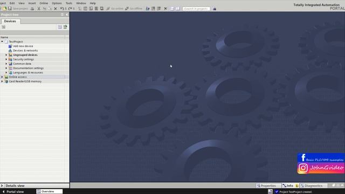Click Project TestProject created status message
Screen dimensions: 345x194
295,192
